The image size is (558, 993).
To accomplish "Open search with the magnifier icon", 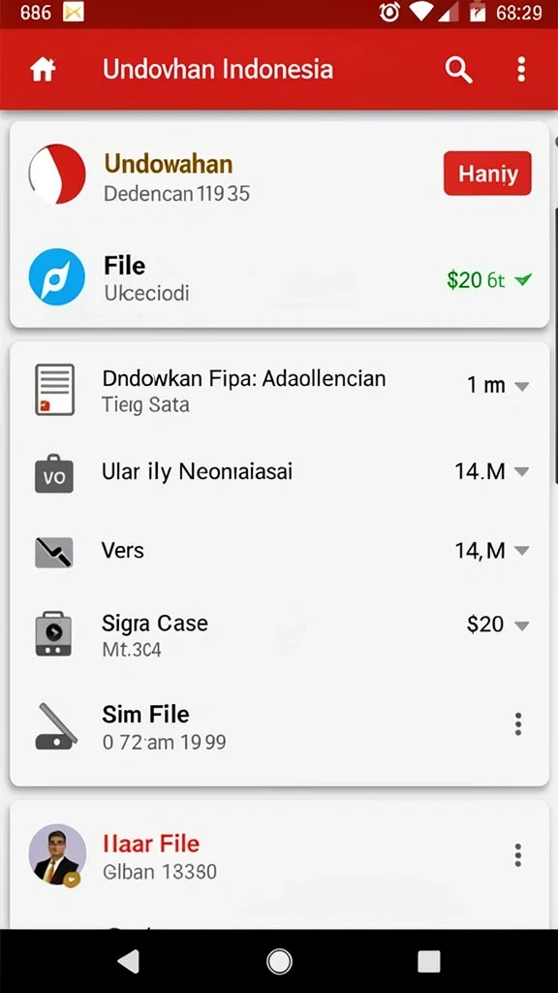I will pos(458,69).
